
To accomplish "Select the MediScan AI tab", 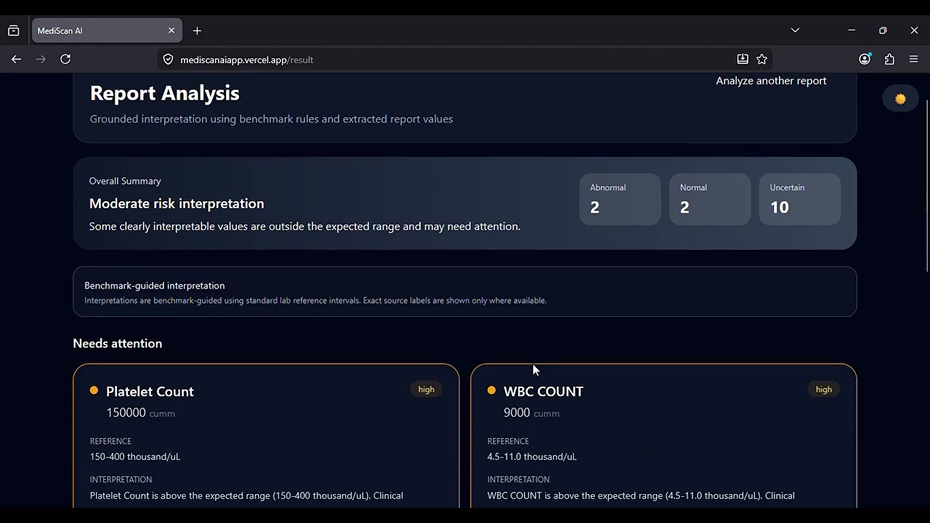I will tap(94, 31).
